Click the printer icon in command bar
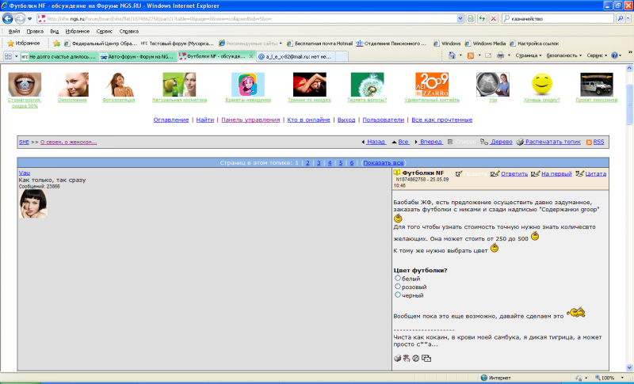 500,55
